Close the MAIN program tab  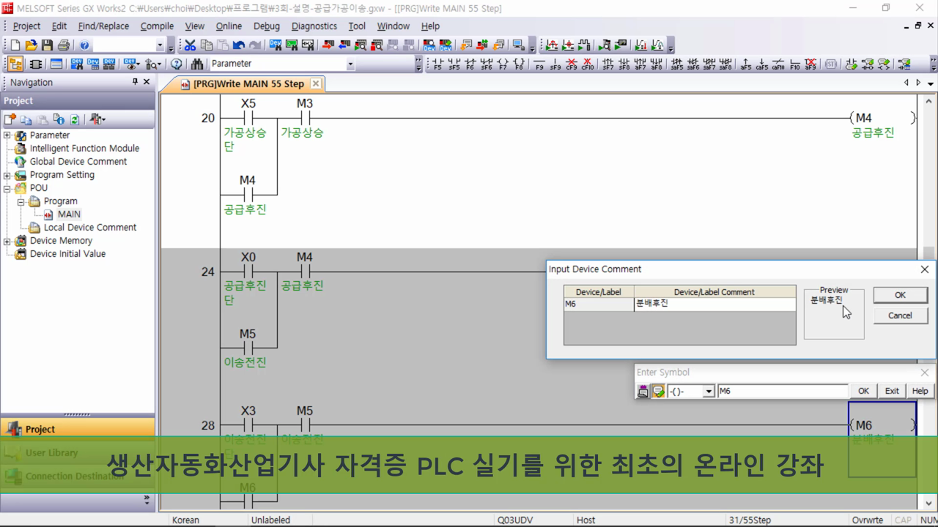pos(315,83)
